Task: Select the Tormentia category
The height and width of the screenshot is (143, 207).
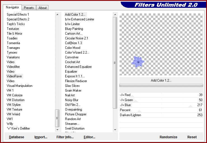Action: [13, 43]
